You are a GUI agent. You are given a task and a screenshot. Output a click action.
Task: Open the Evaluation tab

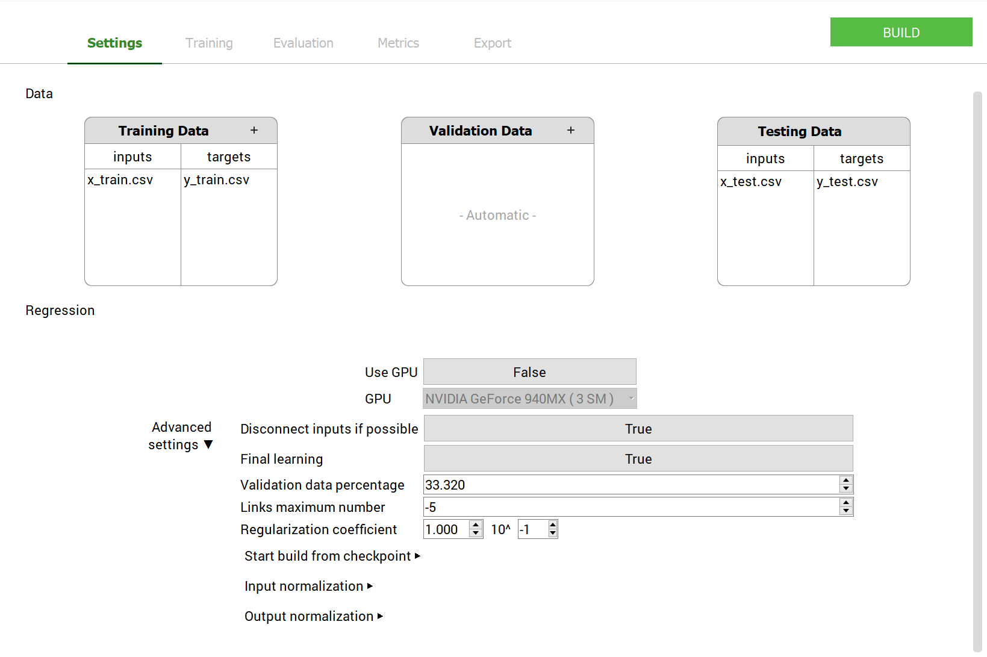[304, 43]
